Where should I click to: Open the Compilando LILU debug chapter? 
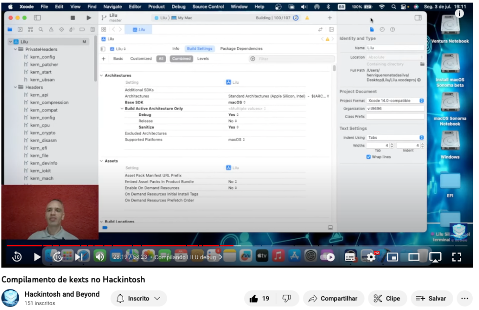click(188, 257)
